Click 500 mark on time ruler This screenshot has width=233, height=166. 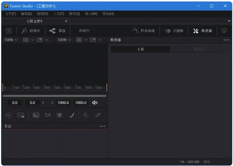tap(57, 88)
